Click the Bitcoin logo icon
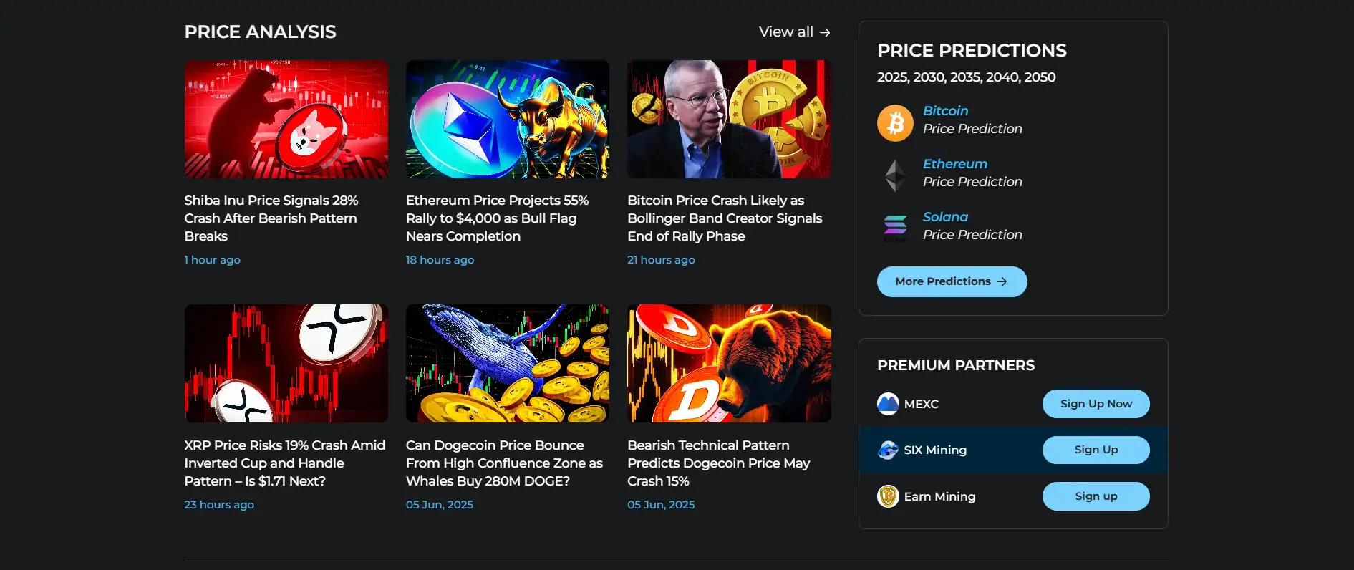The height and width of the screenshot is (570, 1354). pyautogui.click(x=895, y=123)
